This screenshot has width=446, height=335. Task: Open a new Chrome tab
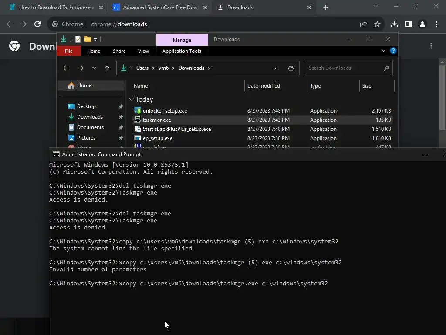coord(326,7)
